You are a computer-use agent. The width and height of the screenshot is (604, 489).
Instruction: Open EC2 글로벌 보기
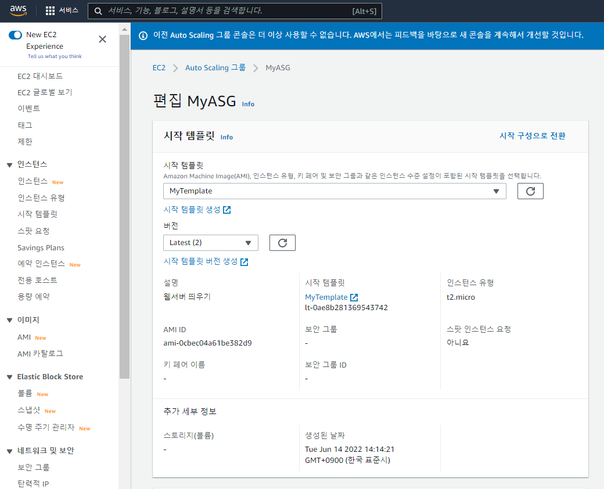pos(45,92)
